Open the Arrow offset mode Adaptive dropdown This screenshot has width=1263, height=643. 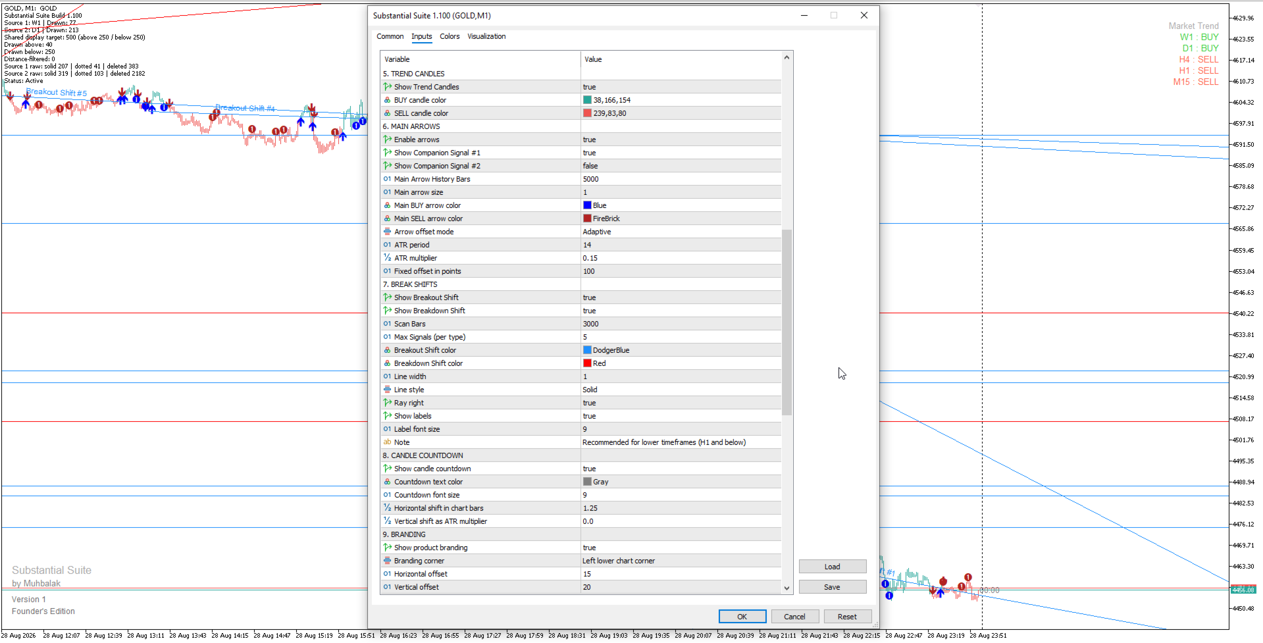click(681, 232)
